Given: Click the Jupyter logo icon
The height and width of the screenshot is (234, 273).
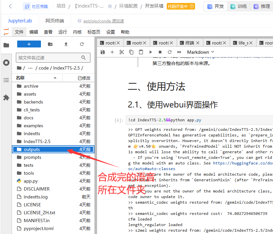Looking at the screenshot, I should 6,32.
